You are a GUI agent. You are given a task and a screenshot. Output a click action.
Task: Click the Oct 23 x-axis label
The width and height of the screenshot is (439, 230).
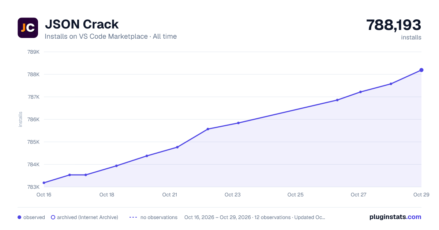click(233, 195)
